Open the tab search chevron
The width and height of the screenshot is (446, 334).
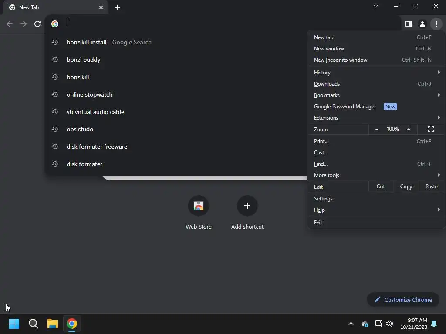376,6
